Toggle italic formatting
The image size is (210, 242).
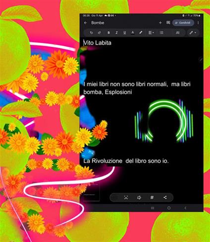[x=116, y=33]
